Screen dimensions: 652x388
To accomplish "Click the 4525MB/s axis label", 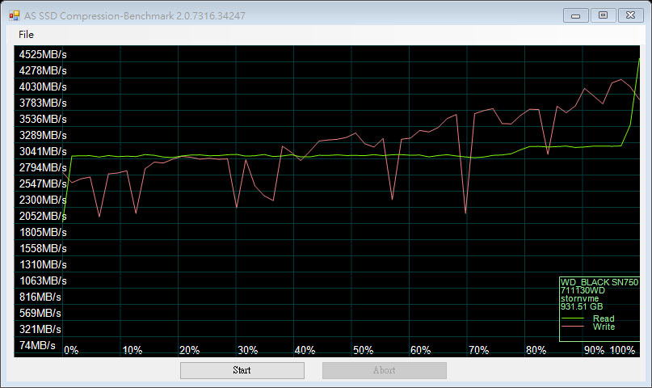I will (x=43, y=54).
